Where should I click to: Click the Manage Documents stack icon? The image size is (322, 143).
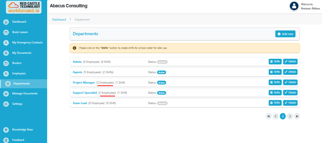6,94
